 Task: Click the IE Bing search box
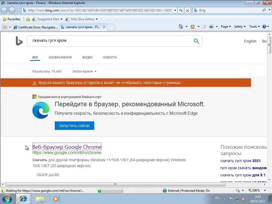click(x=227, y=10)
